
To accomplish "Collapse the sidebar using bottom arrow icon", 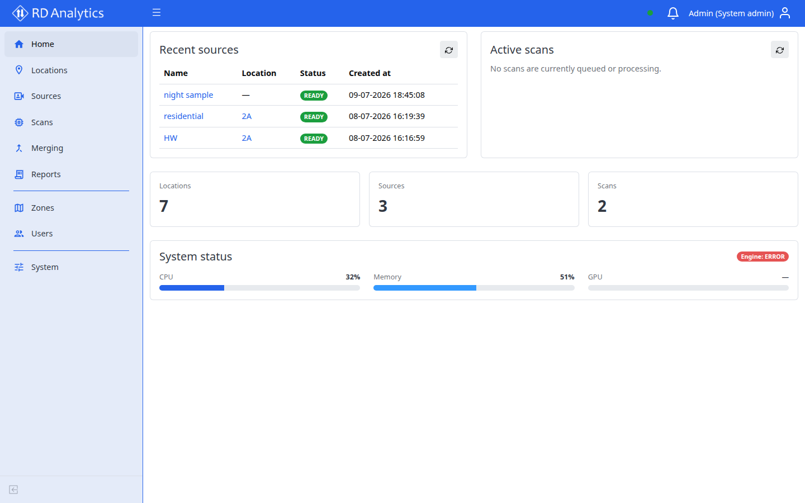I will pos(14,490).
